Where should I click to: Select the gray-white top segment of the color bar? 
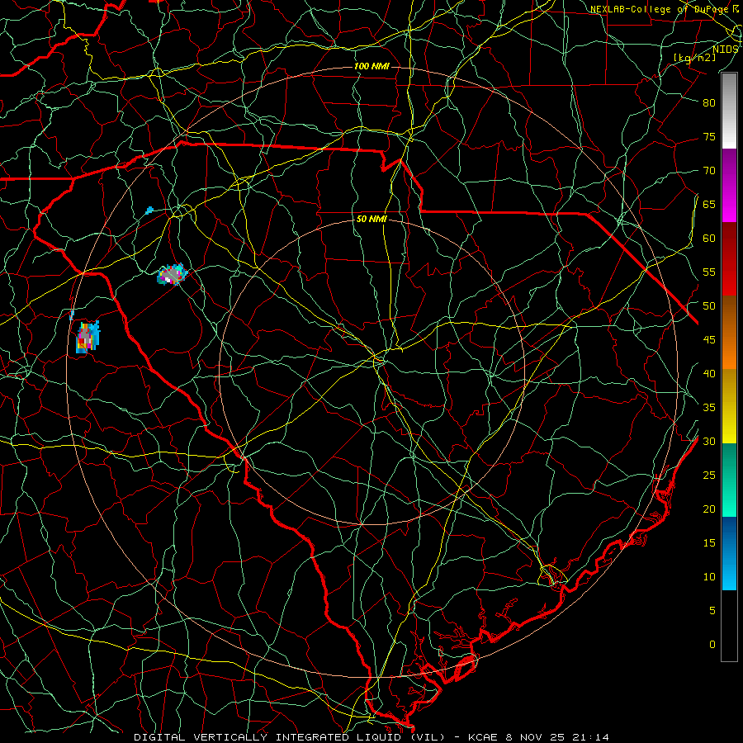[729, 111]
